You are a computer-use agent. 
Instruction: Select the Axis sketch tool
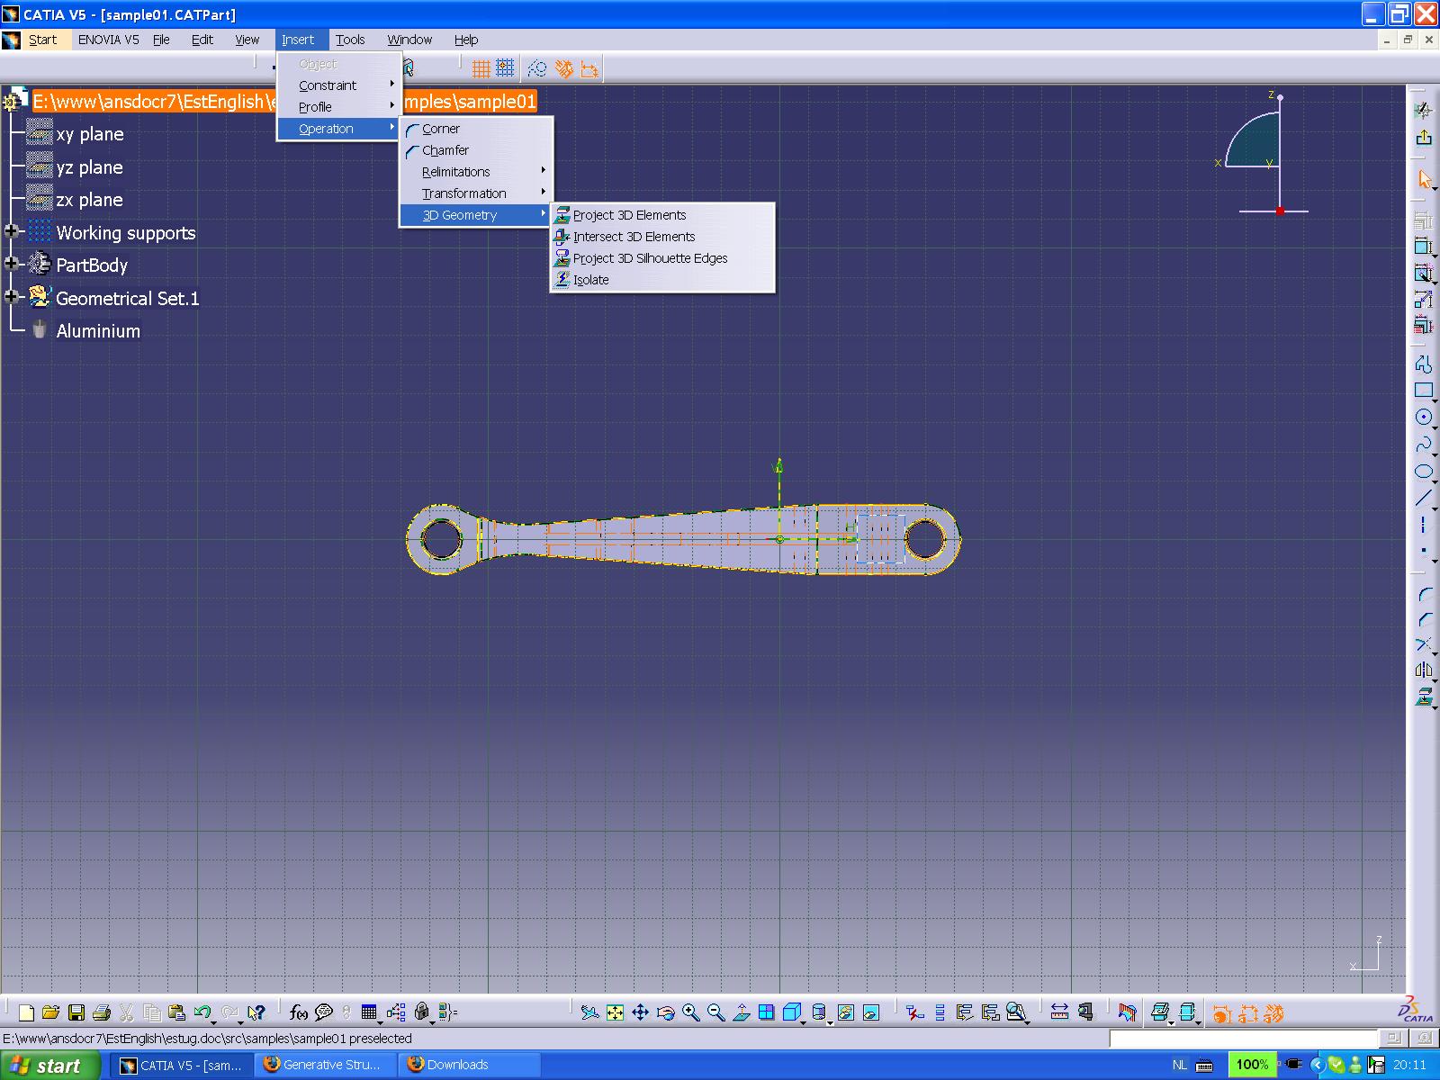[1424, 525]
